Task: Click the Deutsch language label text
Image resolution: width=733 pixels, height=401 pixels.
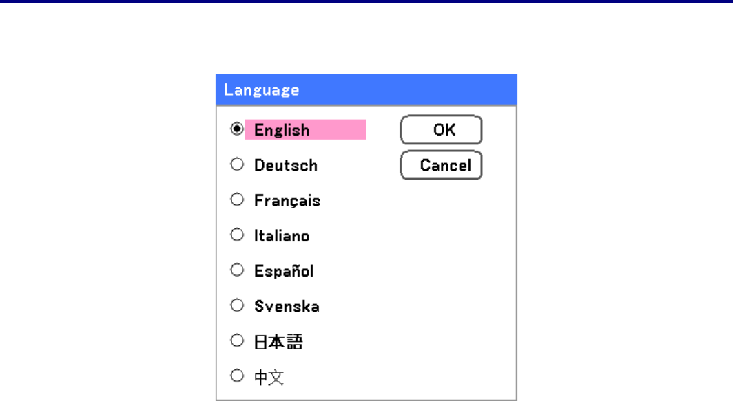Action: (286, 165)
